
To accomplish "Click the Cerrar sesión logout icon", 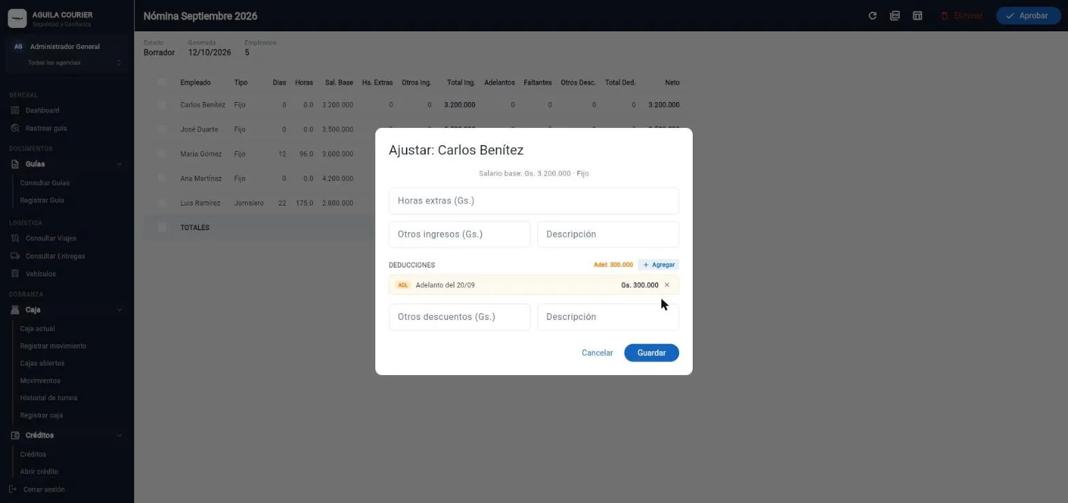I will coord(13,489).
